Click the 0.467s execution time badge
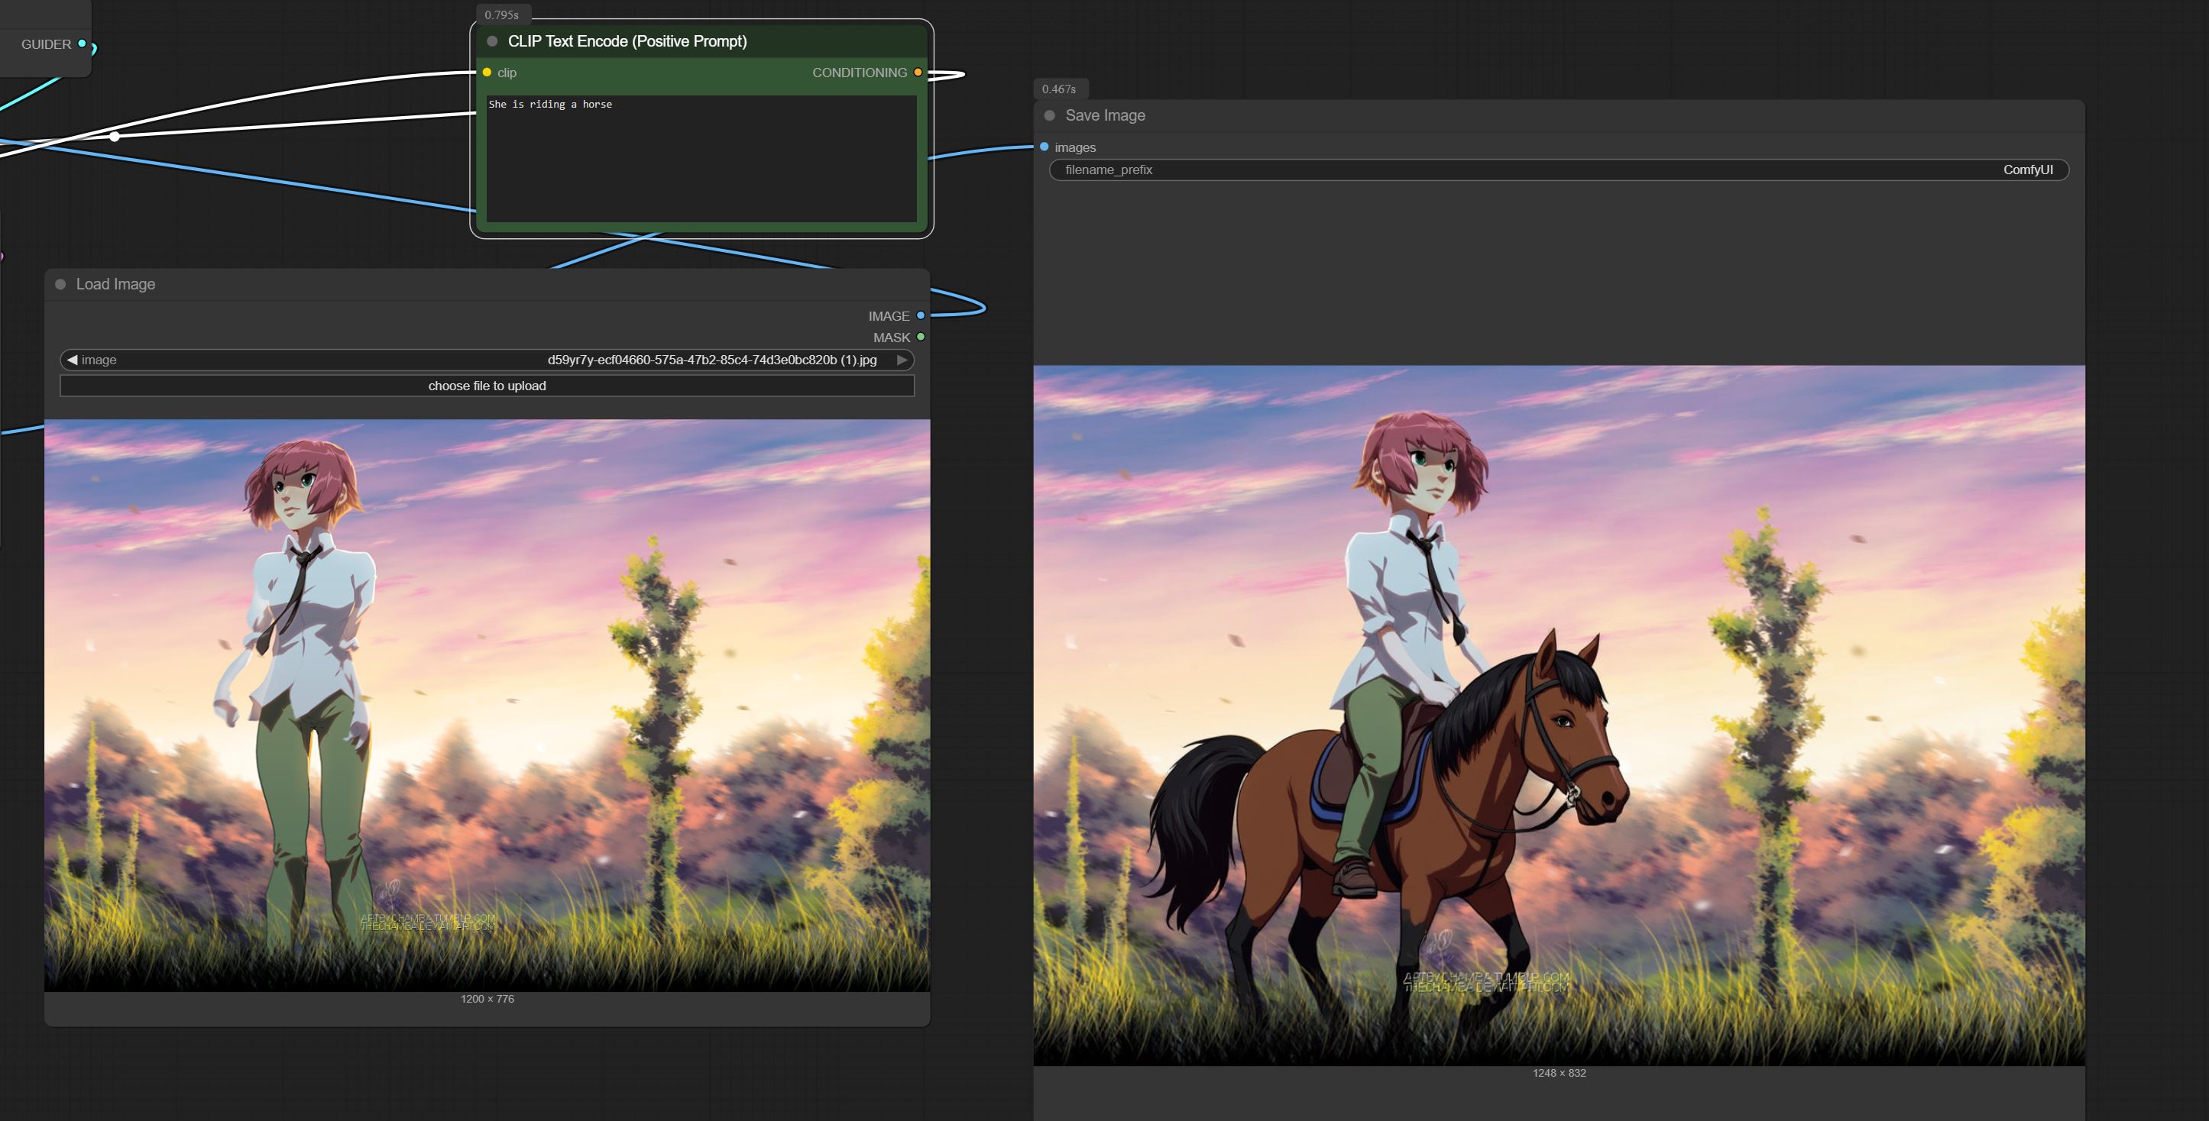The height and width of the screenshot is (1121, 2209). pyautogui.click(x=1059, y=89)
